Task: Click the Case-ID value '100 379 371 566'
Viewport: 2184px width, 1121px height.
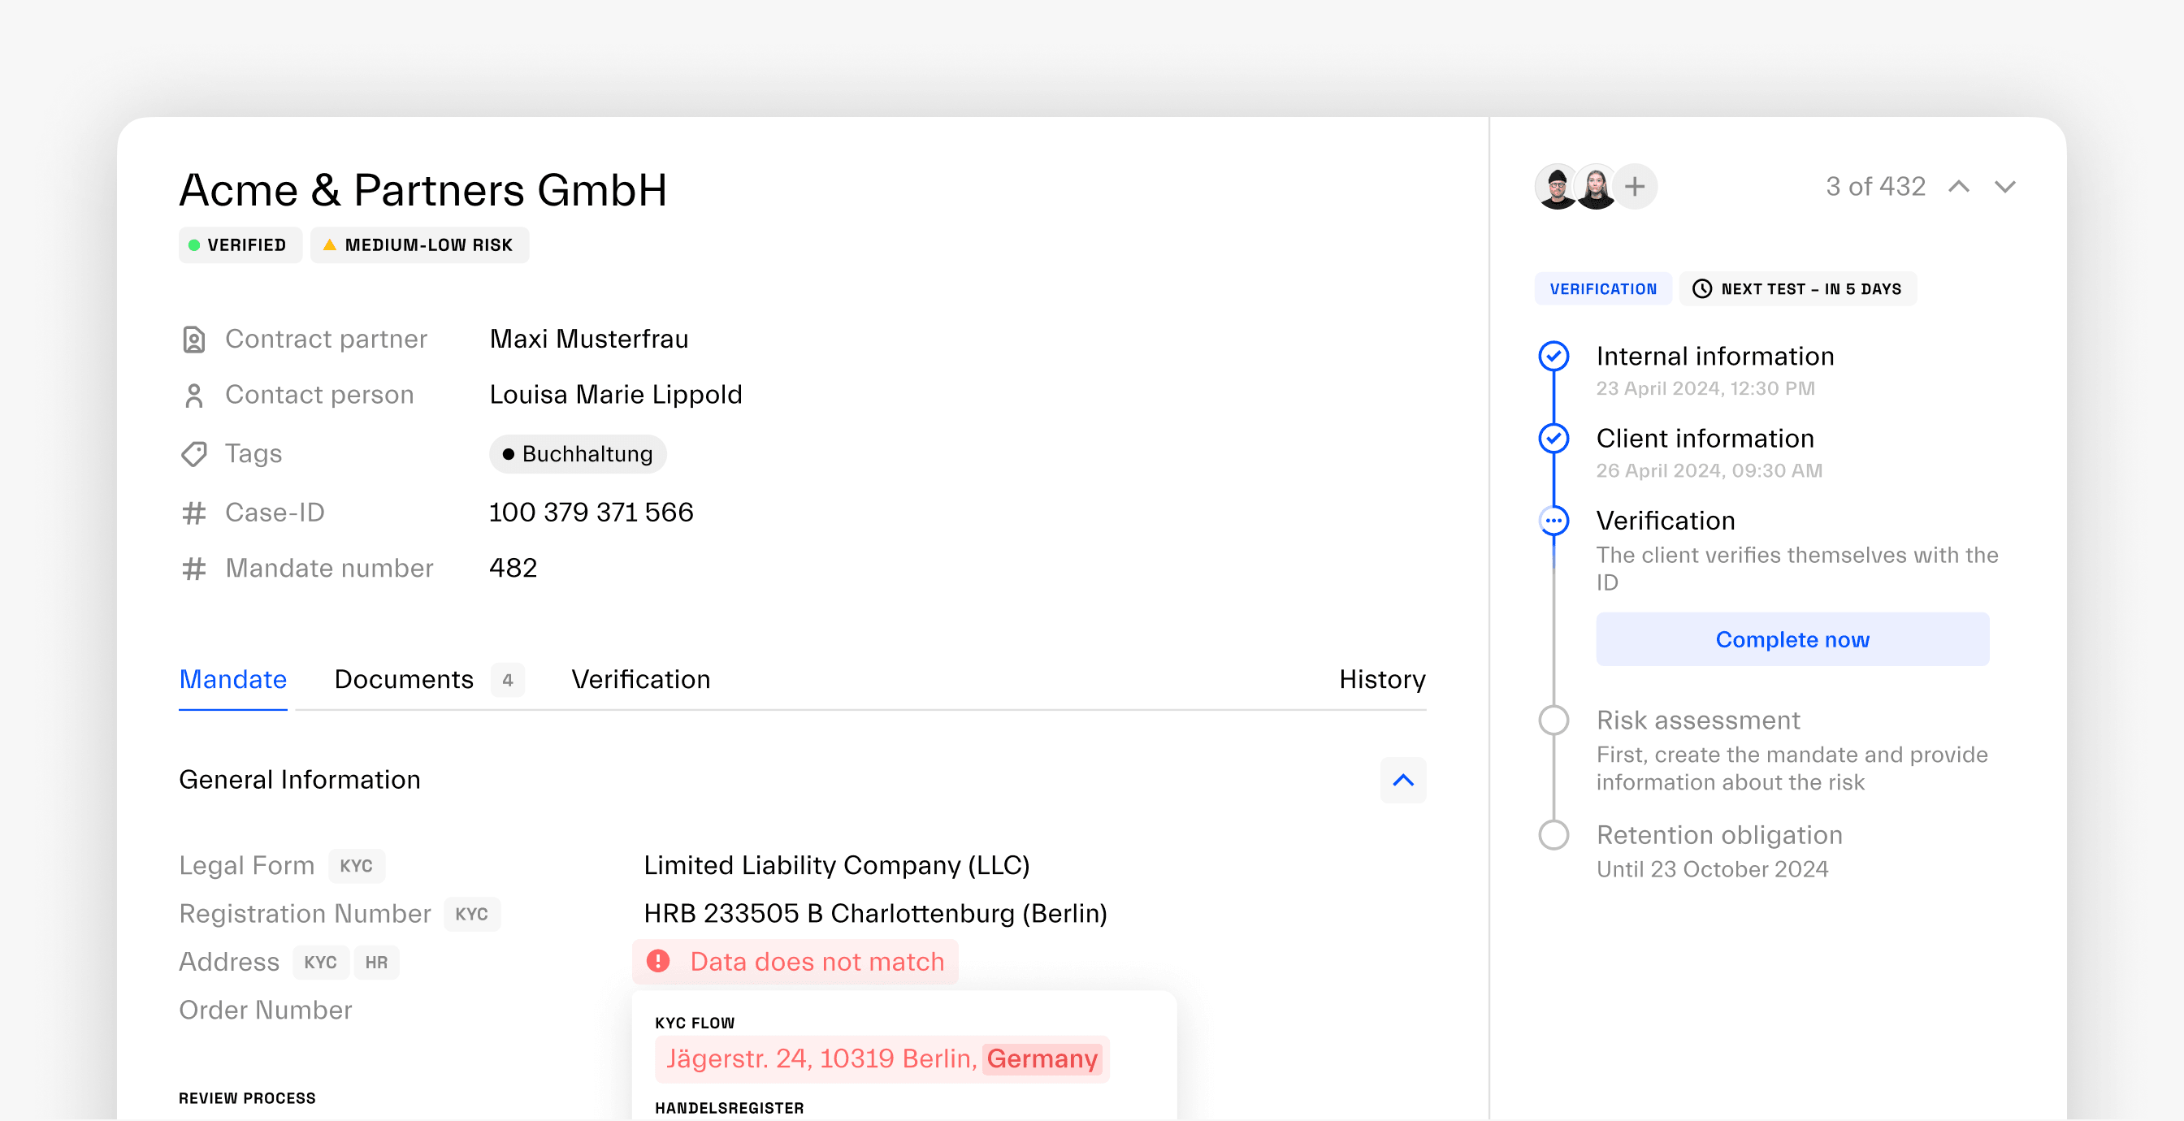Action: 591,512
